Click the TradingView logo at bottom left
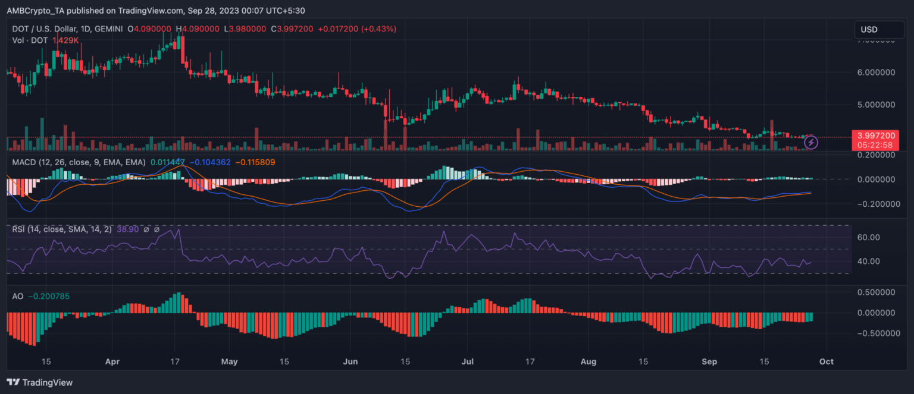914x394 pixels. tap(39, 382)
